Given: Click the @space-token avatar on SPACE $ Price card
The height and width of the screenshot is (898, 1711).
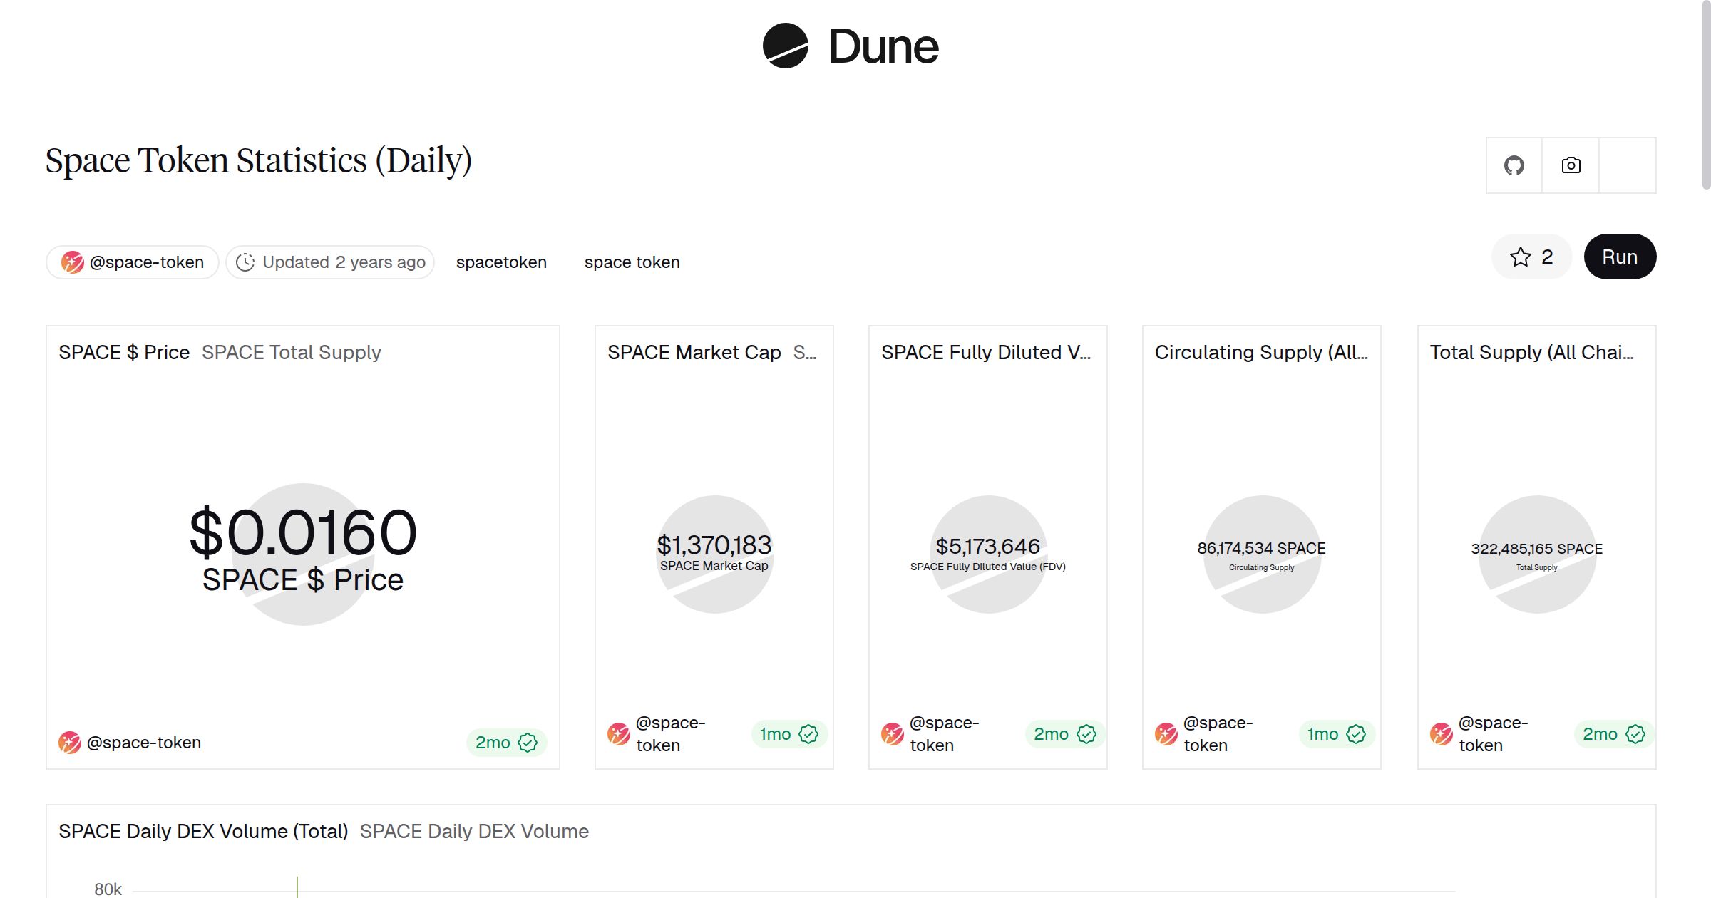Looking at the screenshot, I should [x=69, y=742].
